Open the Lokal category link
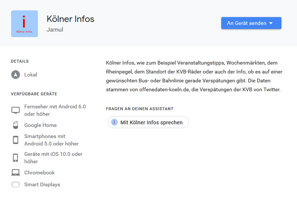The height and width of the screenshot is (200, 297). [31, 75]
